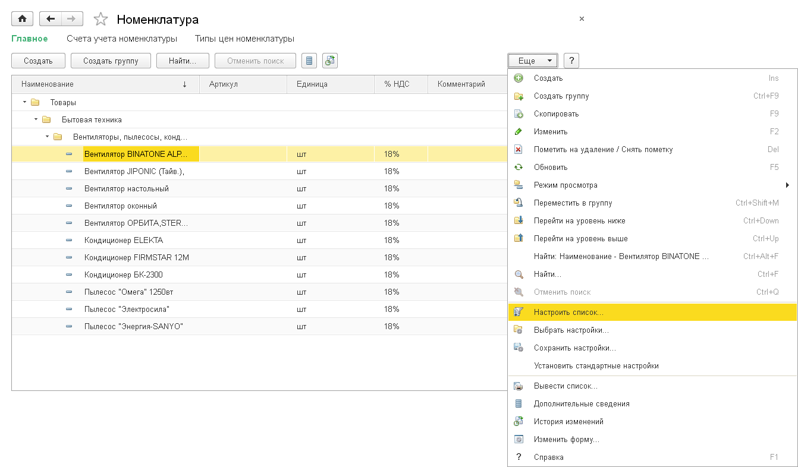Image resolution: width=798 pixels, height=467 pixels.
Task: Go to the home page icon
Action: click(22, 19)
